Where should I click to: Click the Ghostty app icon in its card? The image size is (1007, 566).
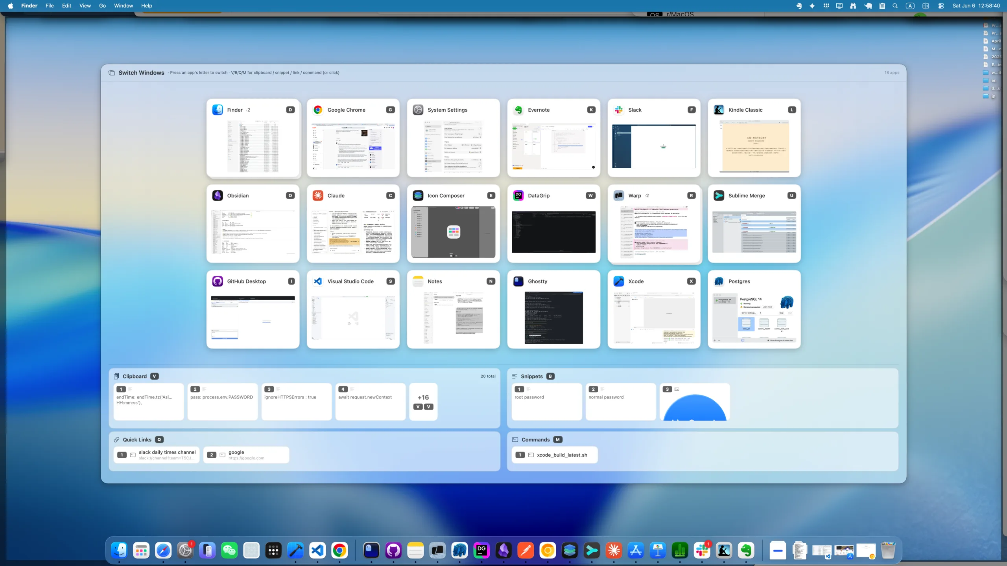point(518,281)
